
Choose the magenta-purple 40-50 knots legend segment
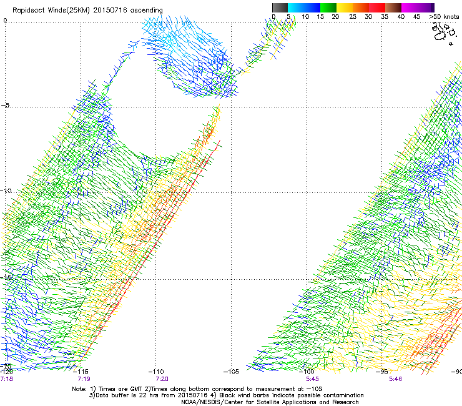click(x=418, y=7)
